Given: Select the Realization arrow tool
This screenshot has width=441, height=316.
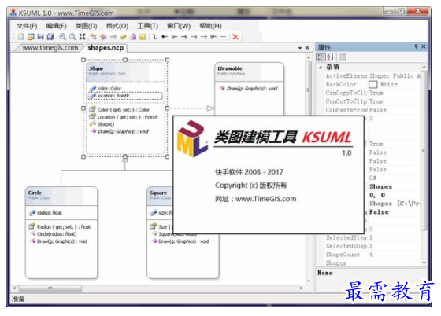Looking at the screenshot, I should click(x=194, y=36).
